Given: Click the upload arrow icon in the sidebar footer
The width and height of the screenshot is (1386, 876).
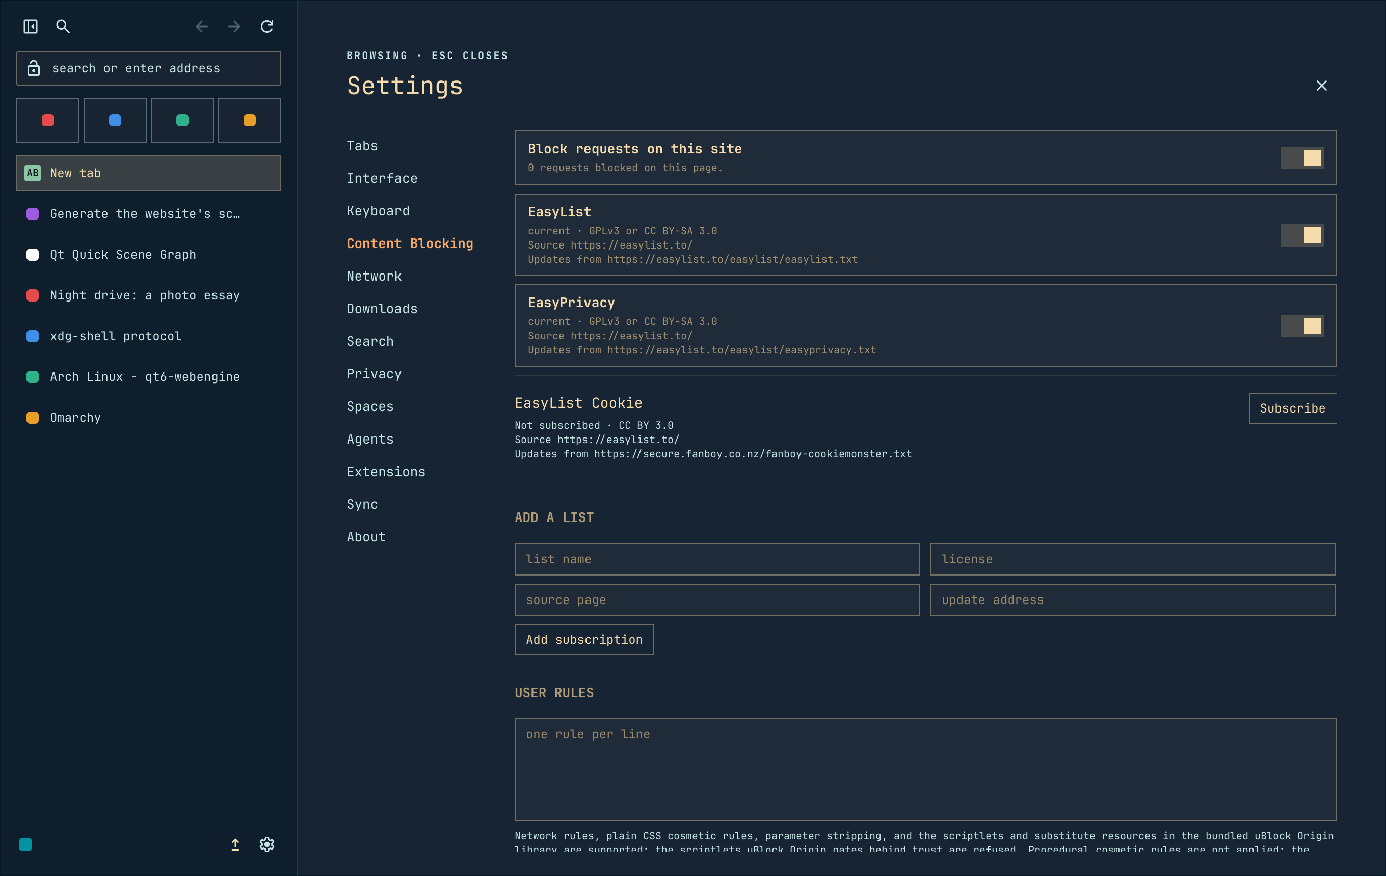Looking at the screenshot, I should [x=235, y=844].
